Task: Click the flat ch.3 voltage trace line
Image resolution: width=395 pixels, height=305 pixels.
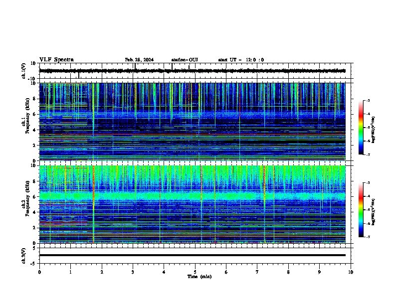Action: [192, 255]
